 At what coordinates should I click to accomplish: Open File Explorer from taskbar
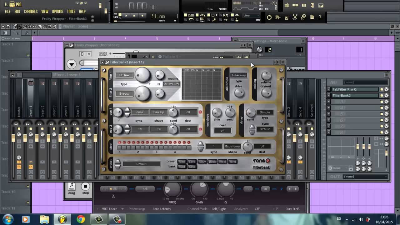click(44, 219)
